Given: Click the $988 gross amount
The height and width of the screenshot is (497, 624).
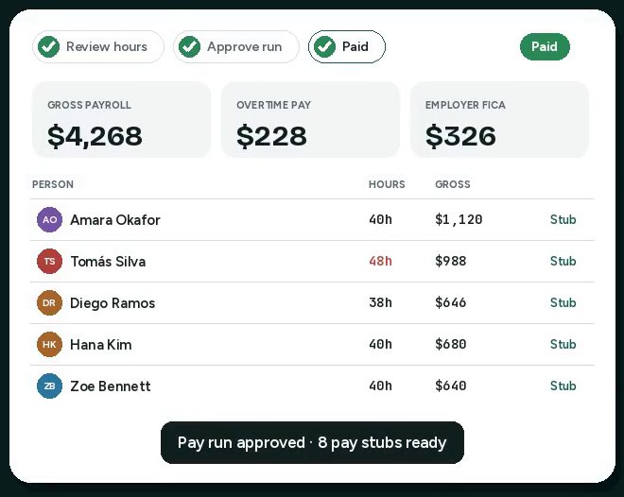Looking at the screenshot, I should [x=450, y=261].
